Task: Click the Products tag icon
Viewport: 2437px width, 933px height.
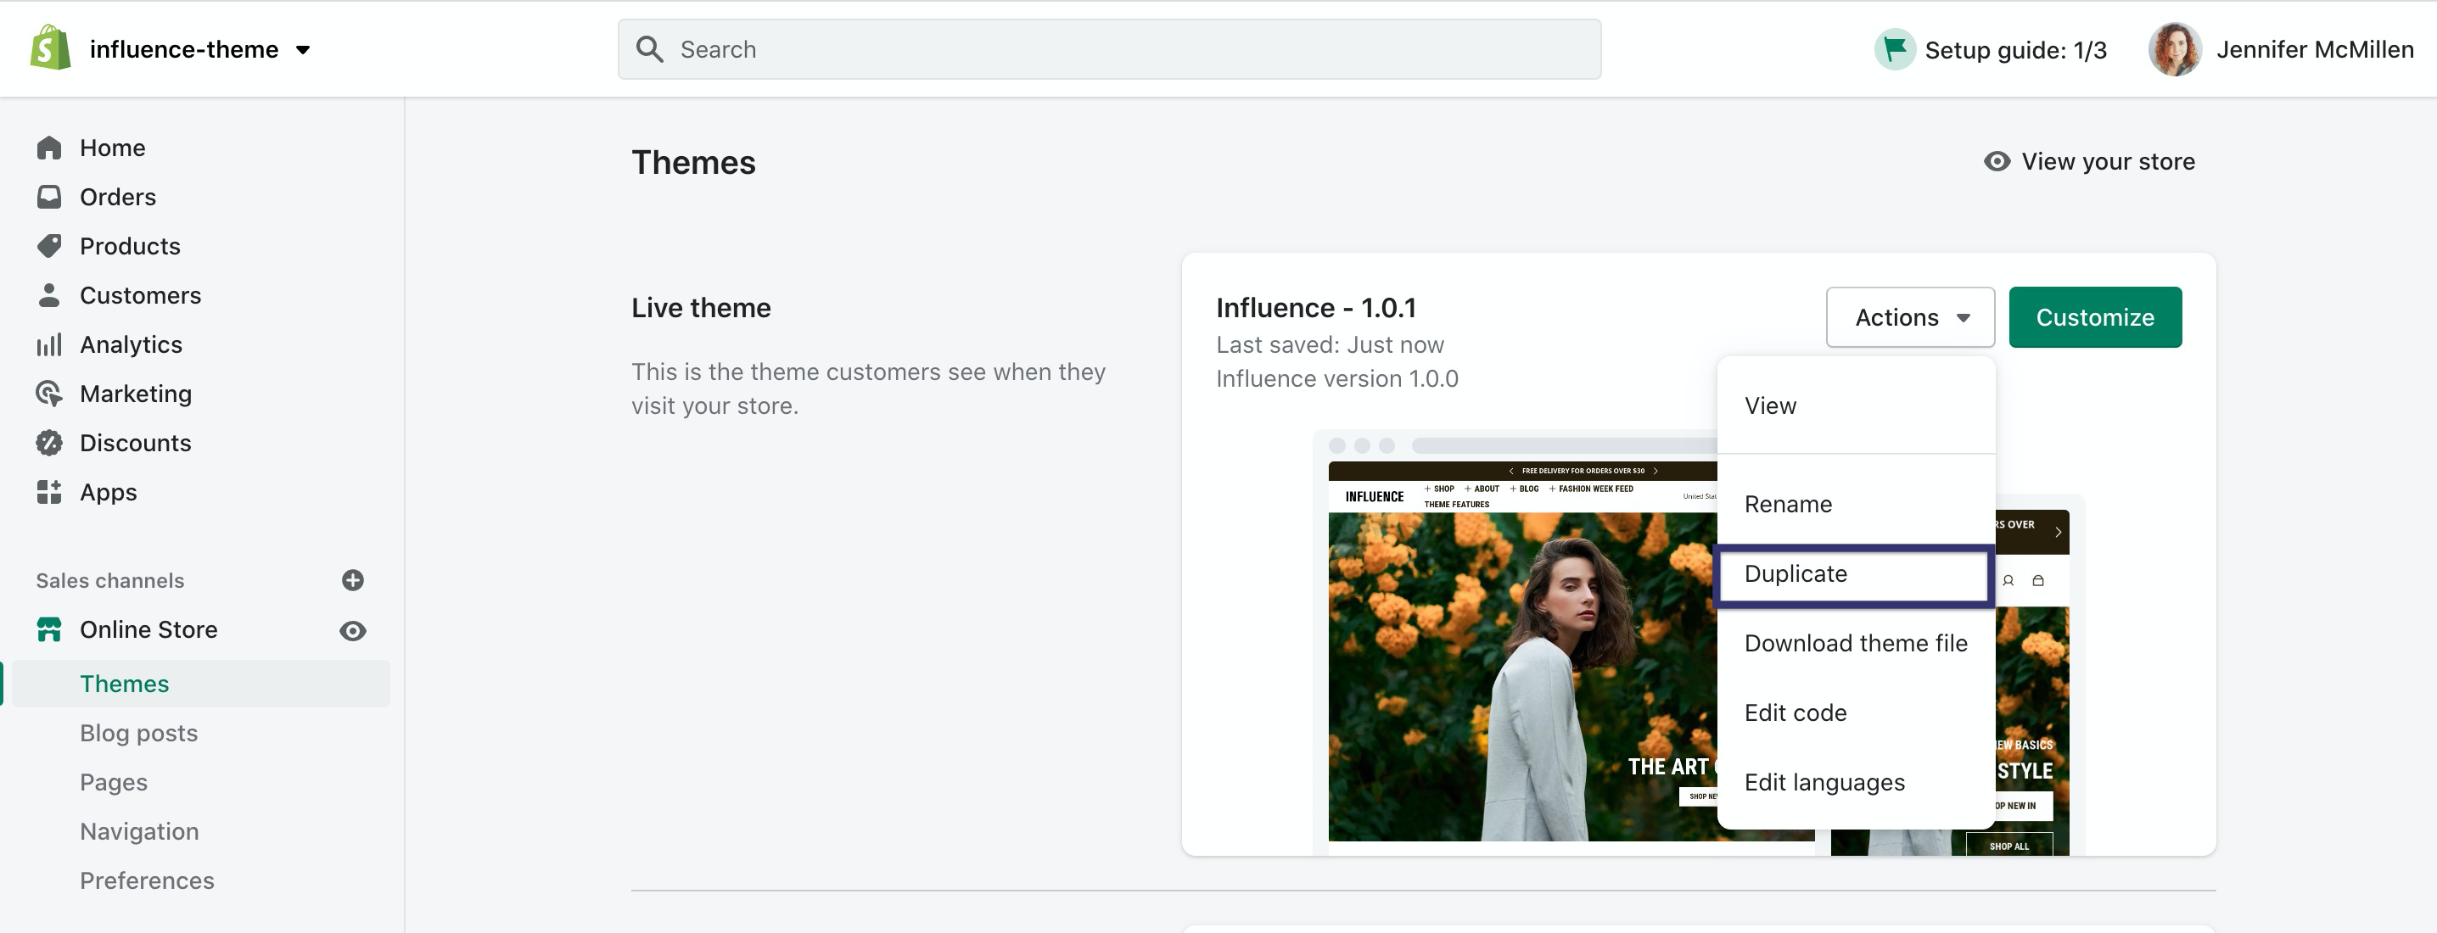Action: click(49, 246)
